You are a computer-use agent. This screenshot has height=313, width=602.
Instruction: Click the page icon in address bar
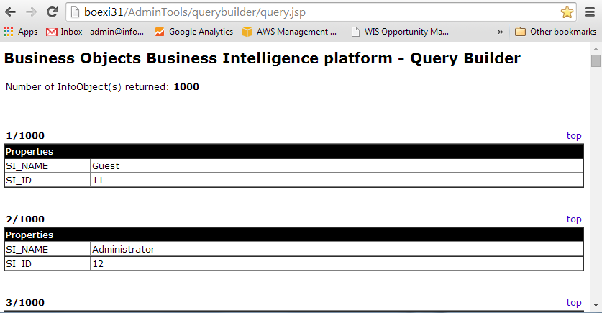[x=76, y=12]
